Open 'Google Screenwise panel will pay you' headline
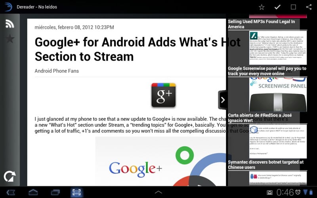Viewport: 317px width, 198px height. click(x=267, y=71)
